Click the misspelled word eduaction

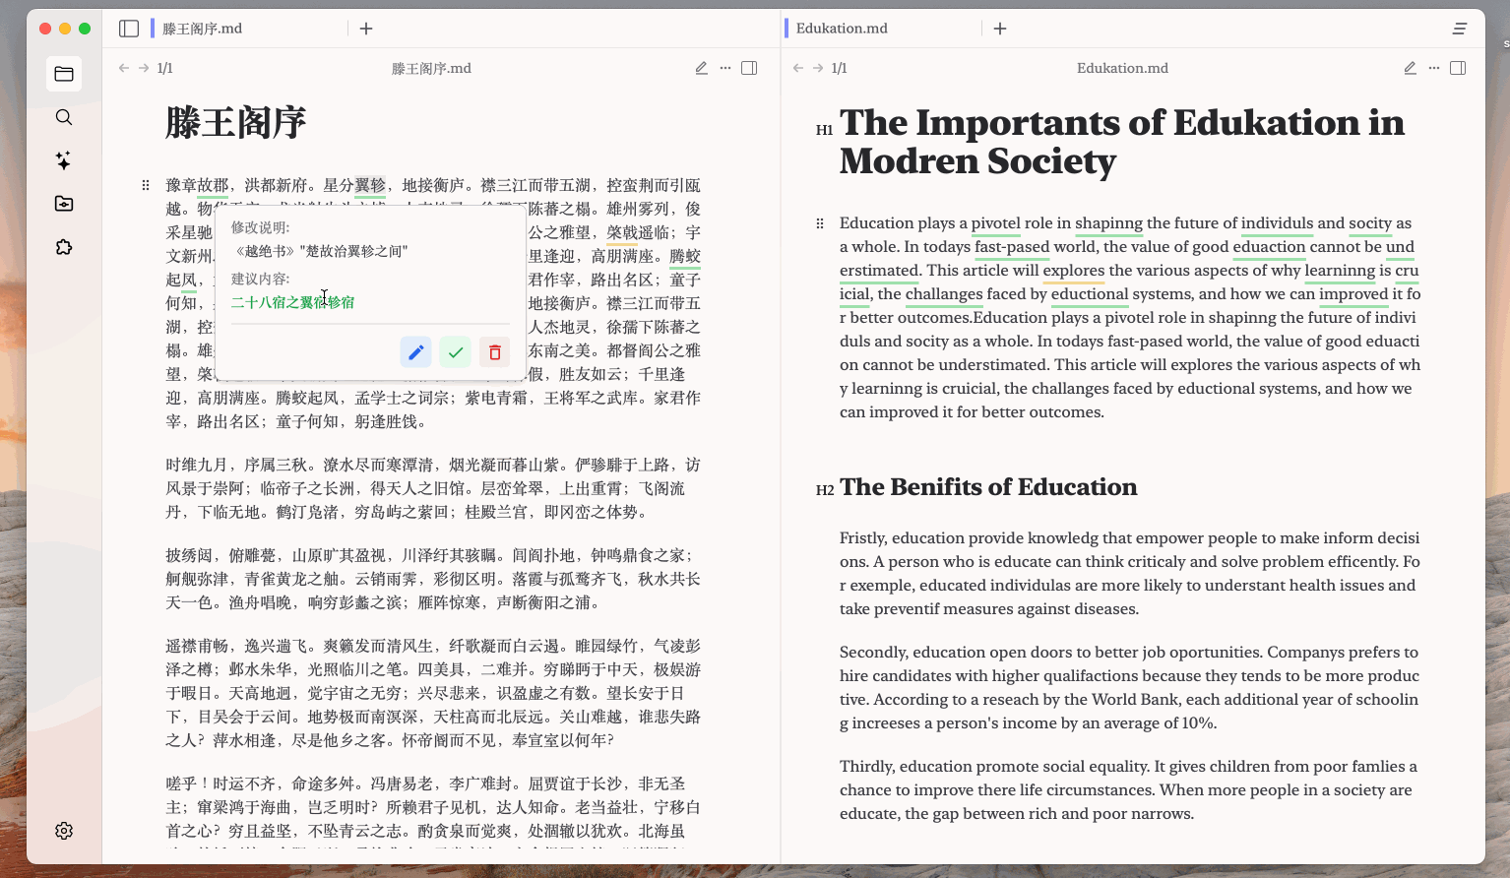[1270, 247]
